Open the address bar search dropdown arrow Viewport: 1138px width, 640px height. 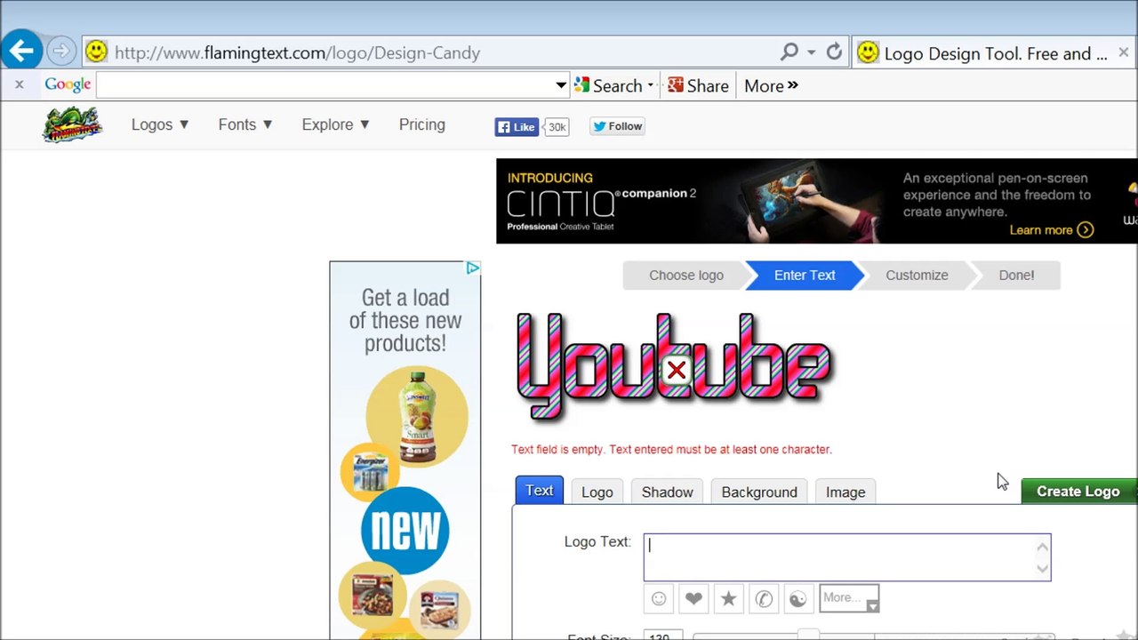click(811, 52)
